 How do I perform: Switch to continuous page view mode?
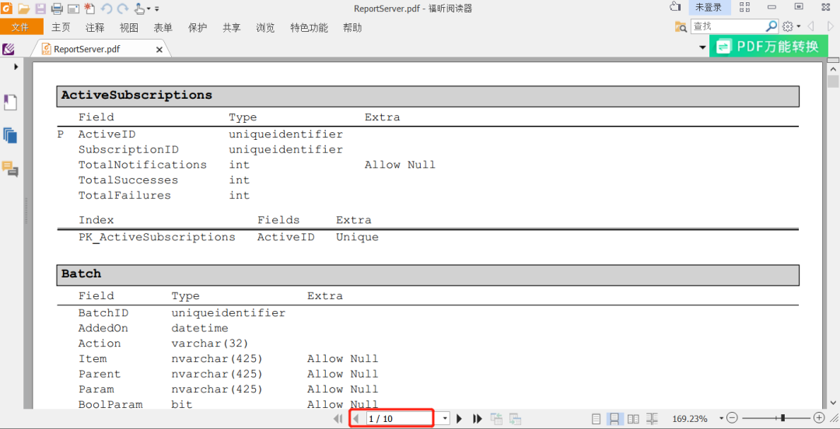614,418
